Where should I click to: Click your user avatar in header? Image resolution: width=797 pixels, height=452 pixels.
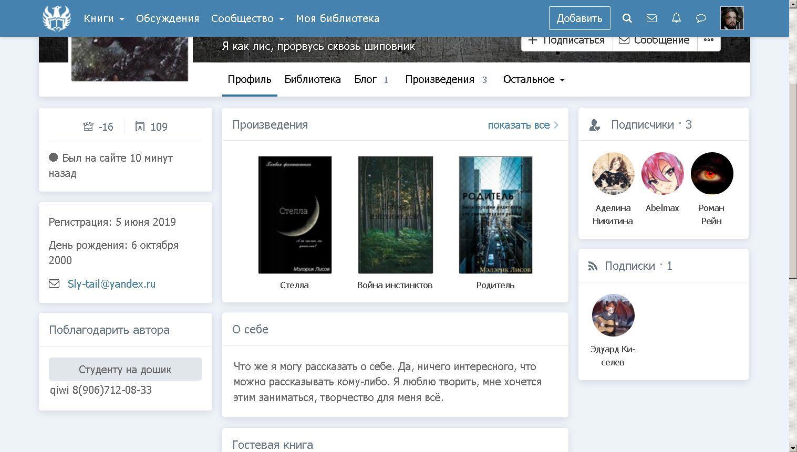(732, 18)
